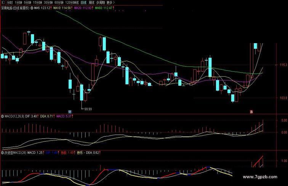Click the MA20: 112.92 indicator label
The height and width of the screenshot is (186, 288).
(83, 8)
